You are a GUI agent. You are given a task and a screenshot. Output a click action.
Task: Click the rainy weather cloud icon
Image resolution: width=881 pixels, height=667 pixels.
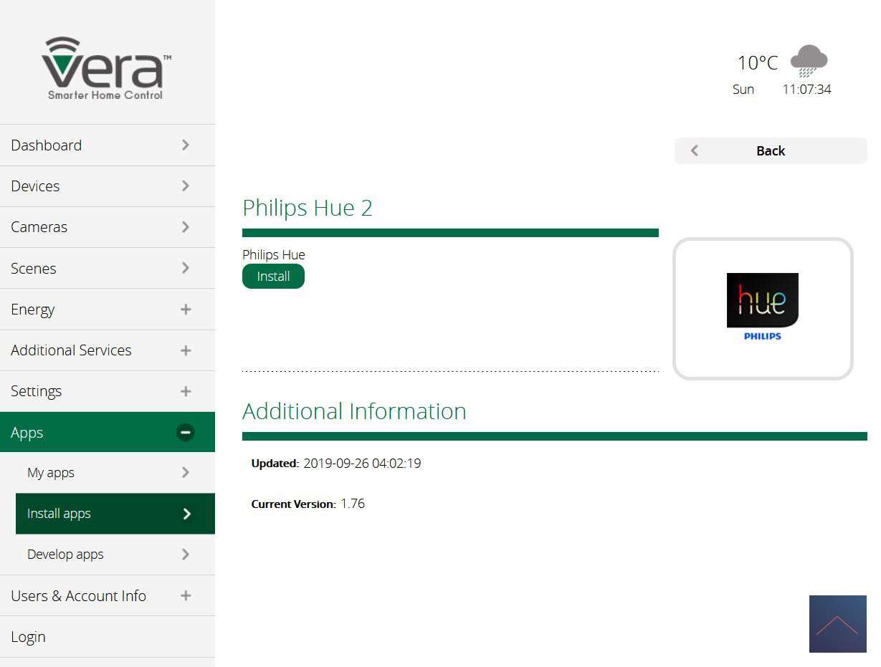[809, 61]
